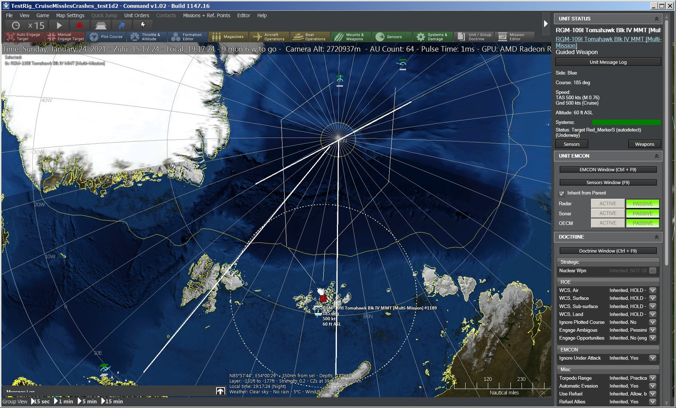Image resolution: width=676 pixels, height=408 pixels.
Task: Click Unit Message Log button
Action: click(x=608, y=62)
